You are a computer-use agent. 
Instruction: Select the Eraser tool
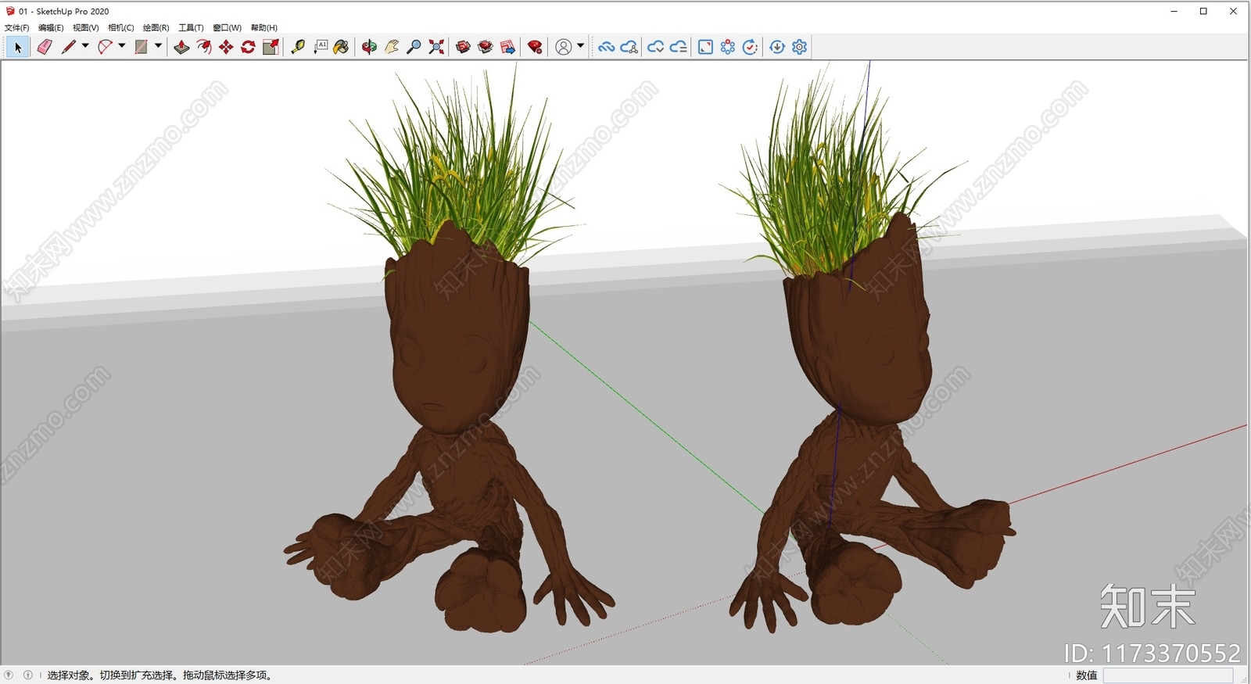pyautogui.click(x=45, y=48)
